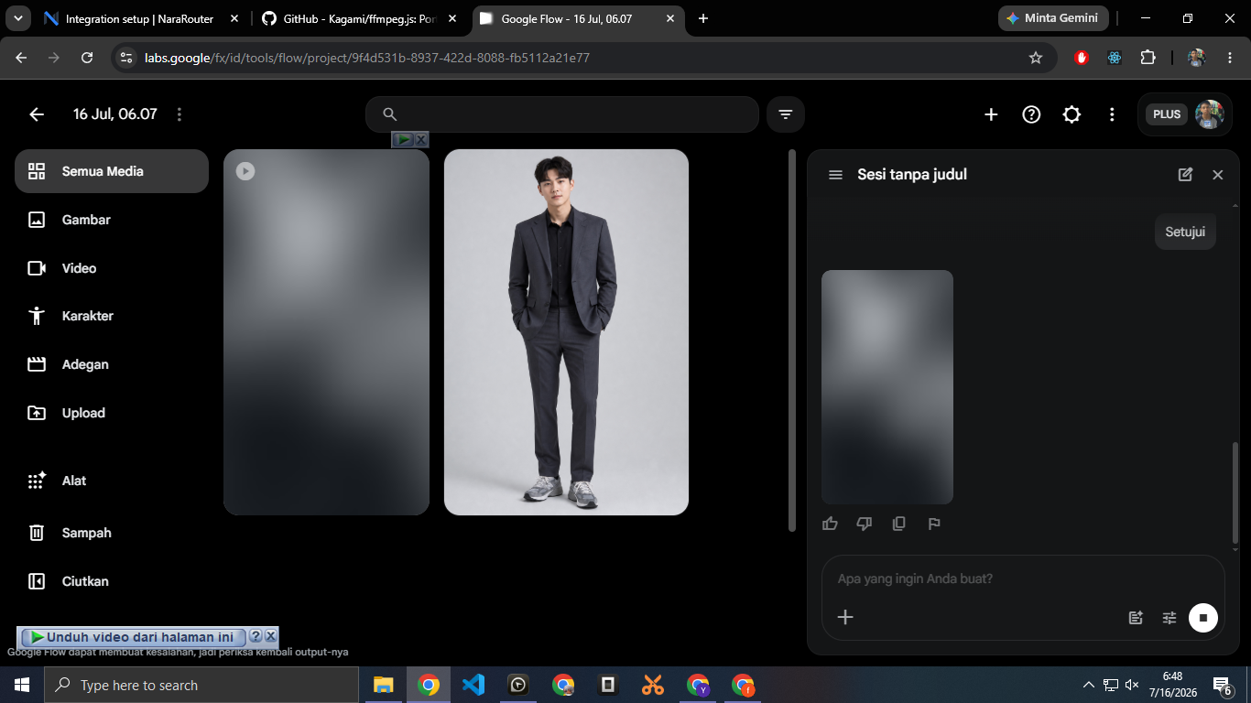Close the small overlay above video thumbnail
1251x703 pixels.
[421, 140]
